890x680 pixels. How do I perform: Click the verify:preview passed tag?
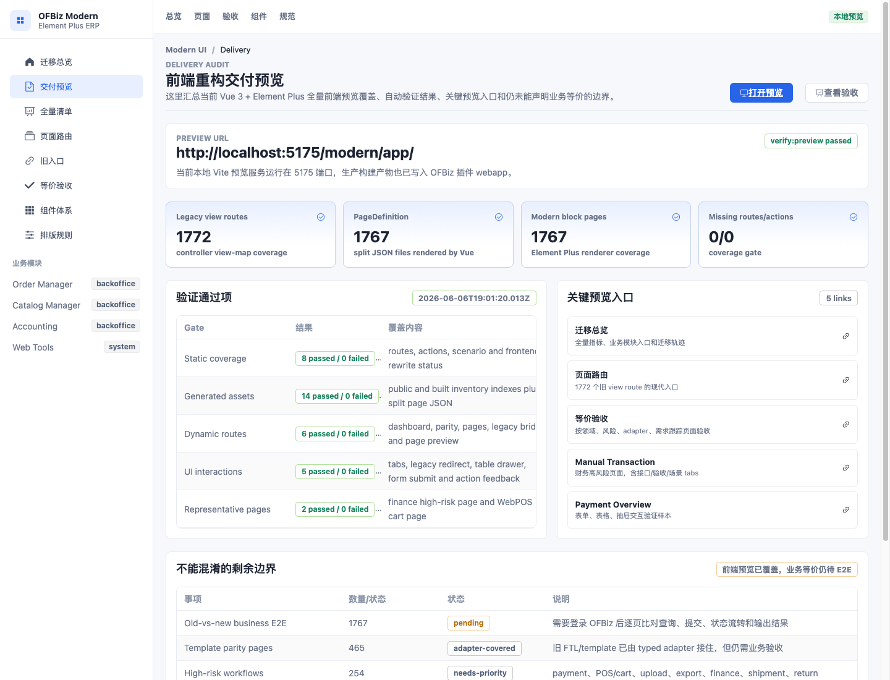[x=811, y=141]
